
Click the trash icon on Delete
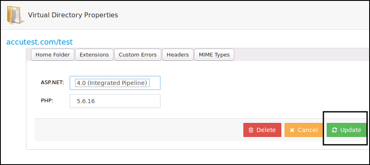(251, 130)
